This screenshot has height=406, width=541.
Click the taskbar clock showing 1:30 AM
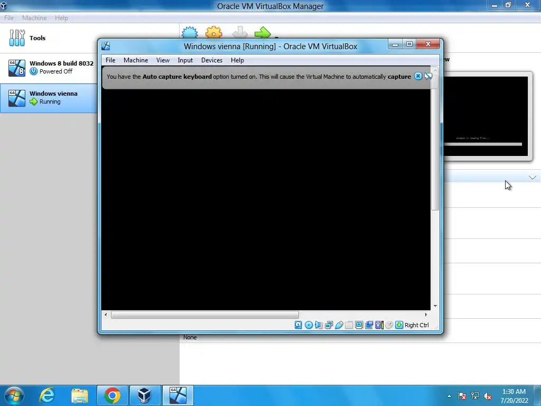point(514,396)
